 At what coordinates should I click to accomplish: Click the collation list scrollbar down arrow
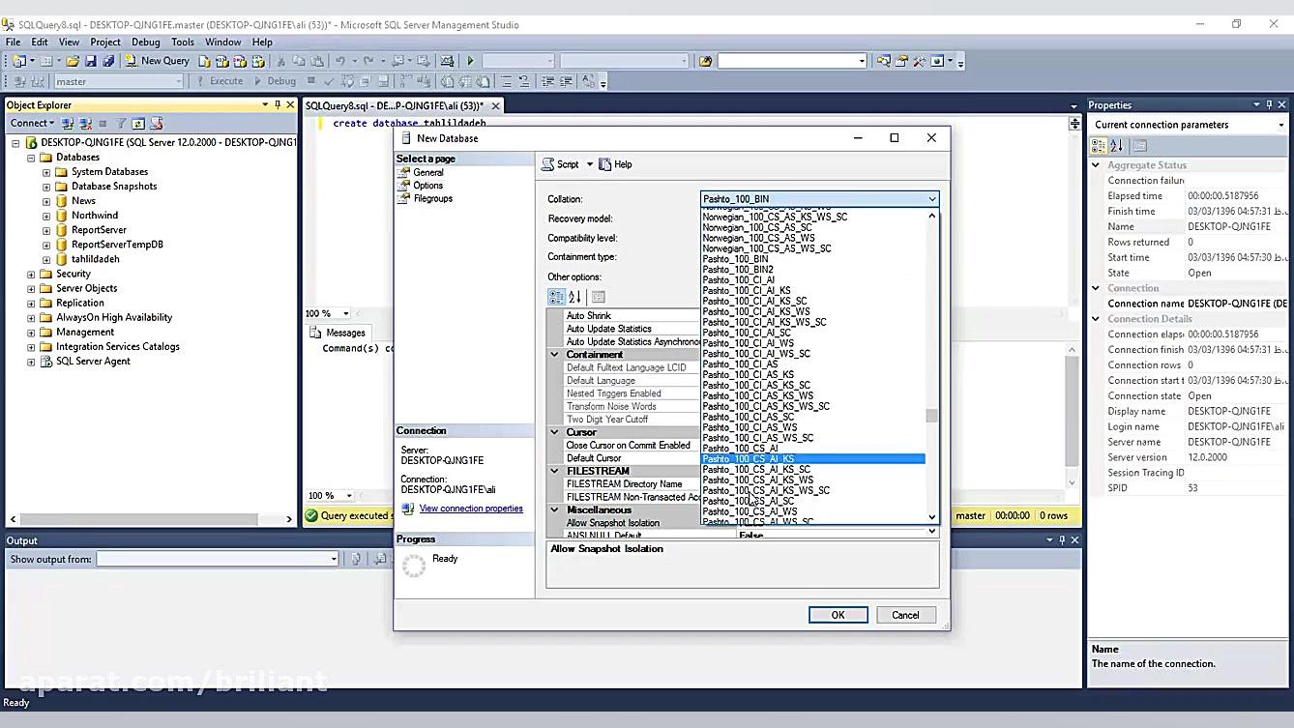[931, 517]
